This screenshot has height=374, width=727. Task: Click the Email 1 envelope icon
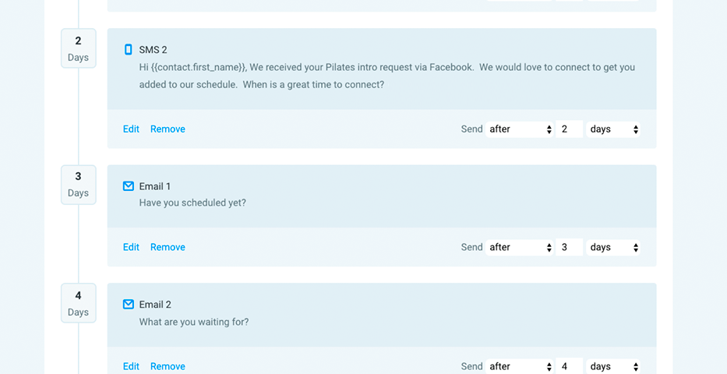click(129, 186)
